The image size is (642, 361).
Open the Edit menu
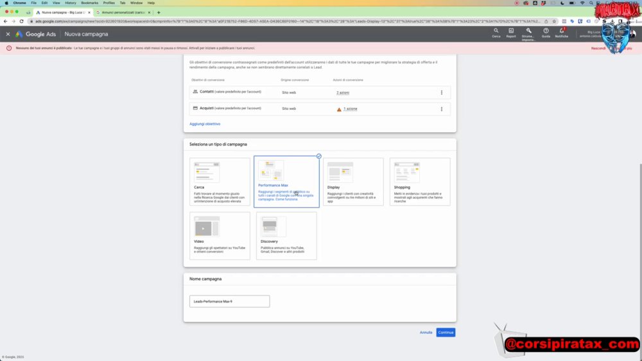44,3
